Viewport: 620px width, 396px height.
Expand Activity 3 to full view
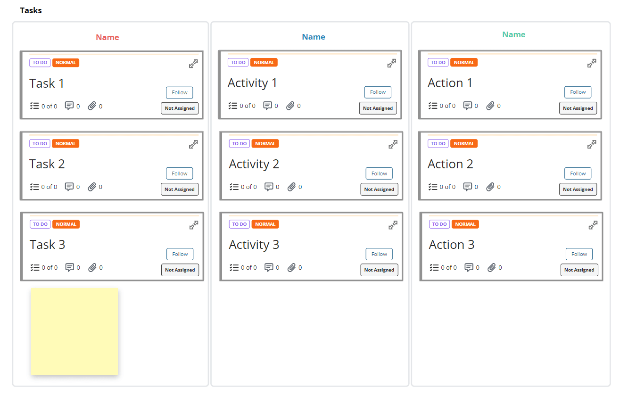(x=393, y=225)
